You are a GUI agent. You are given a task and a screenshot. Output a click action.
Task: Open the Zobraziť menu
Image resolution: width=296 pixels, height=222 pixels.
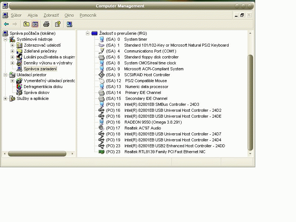[x=51, y=15]
